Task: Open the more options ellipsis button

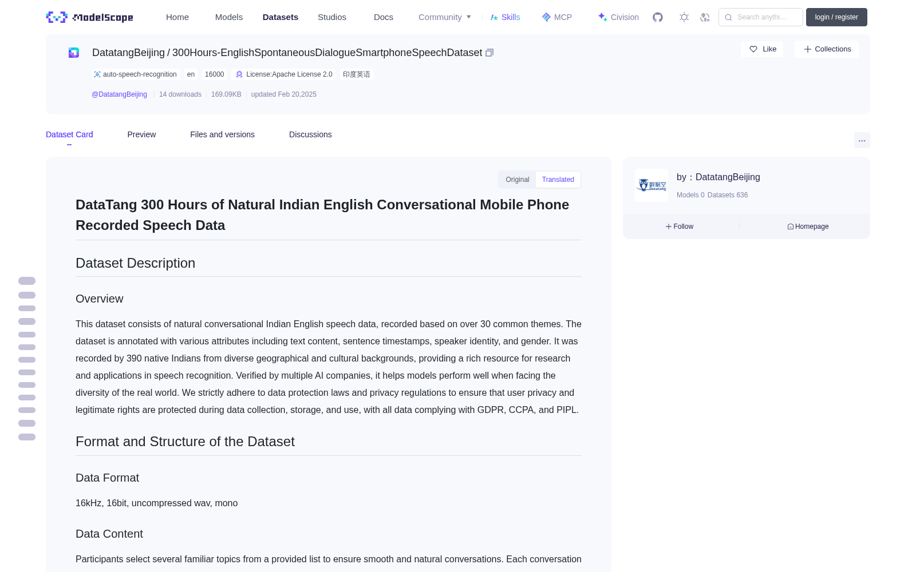Action: point(862,140)
